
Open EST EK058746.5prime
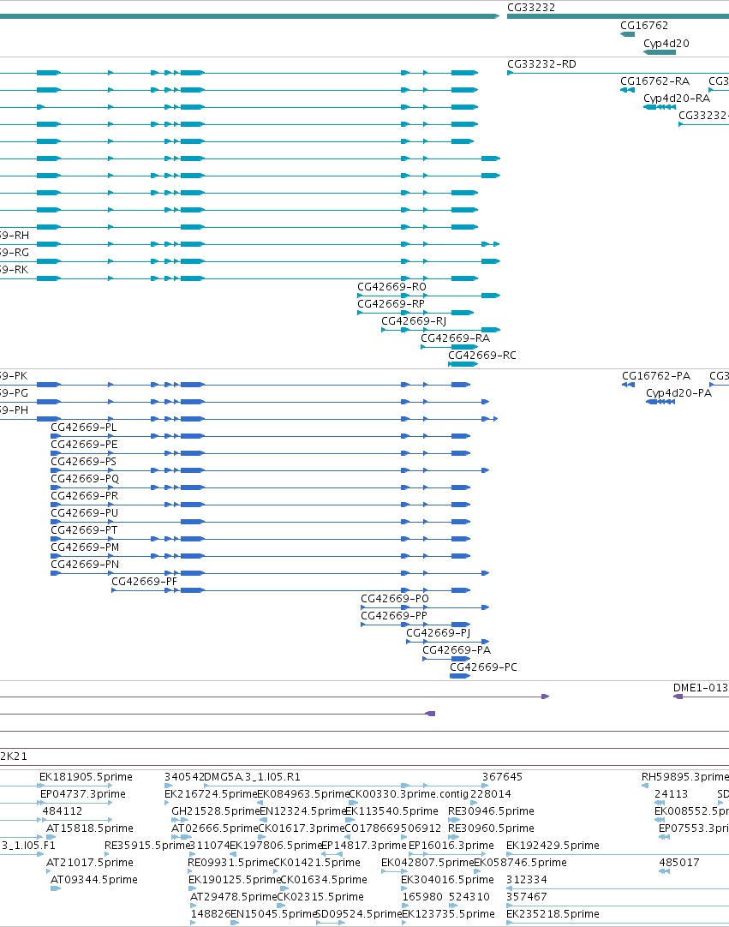520,863
